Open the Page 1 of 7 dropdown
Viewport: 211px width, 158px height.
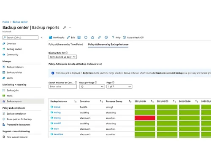tap(119, 86)
